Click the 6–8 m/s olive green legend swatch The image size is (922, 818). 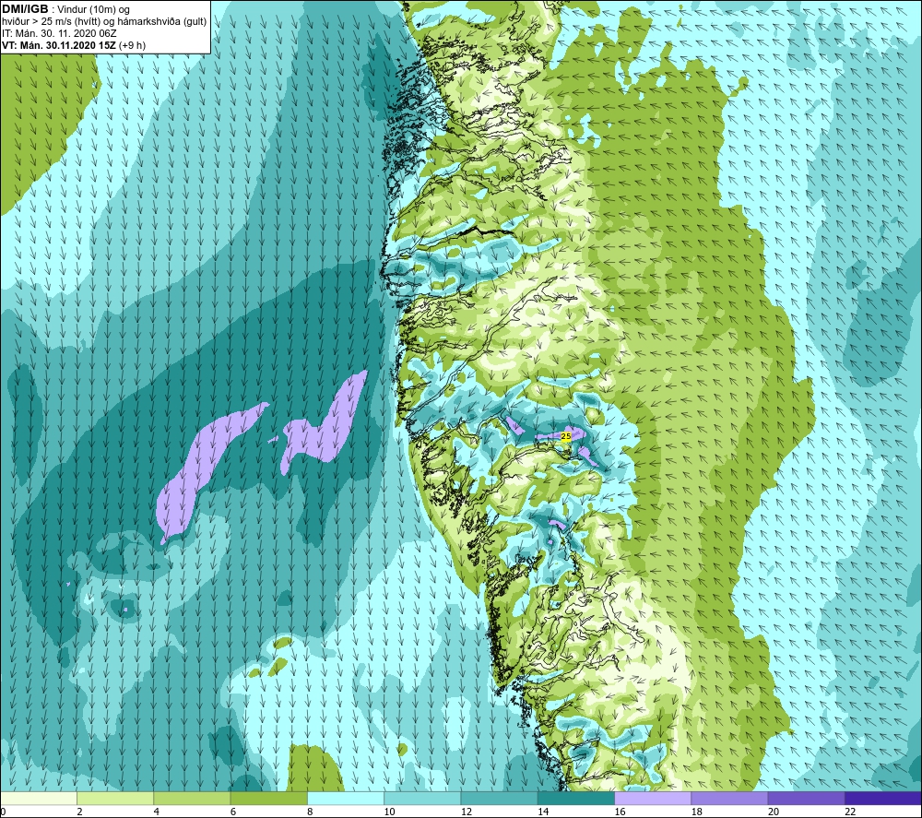(x=268, y=798)
